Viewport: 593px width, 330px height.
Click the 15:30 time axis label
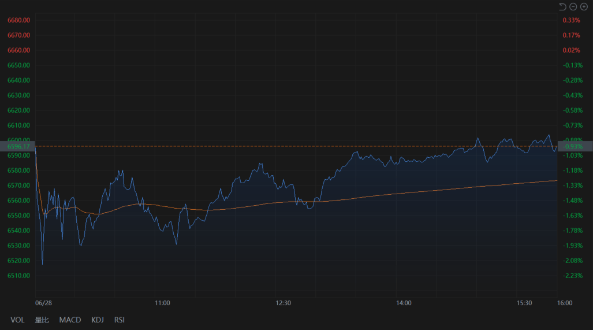524,303
